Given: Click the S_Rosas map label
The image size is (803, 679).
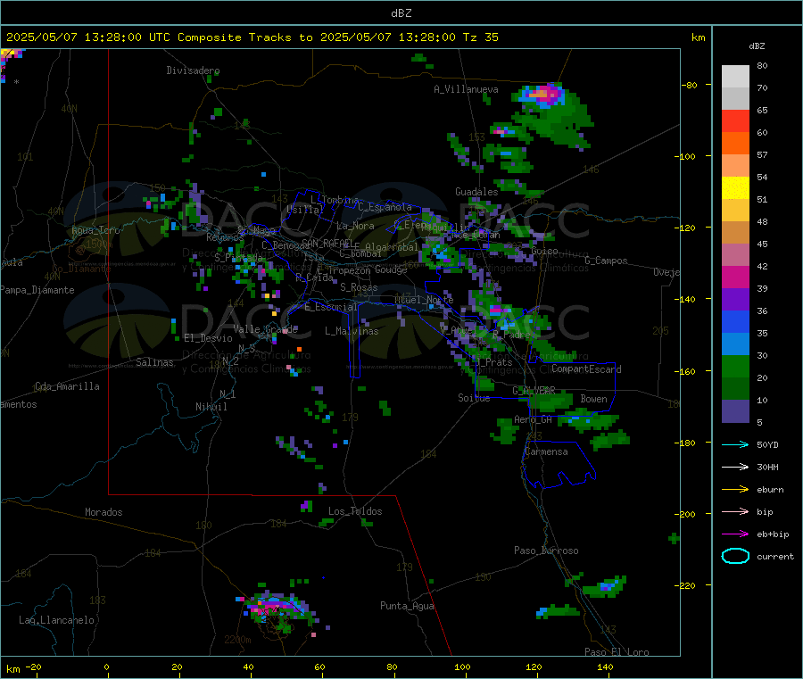Looking at the screenshot, I should click(359, 287).
